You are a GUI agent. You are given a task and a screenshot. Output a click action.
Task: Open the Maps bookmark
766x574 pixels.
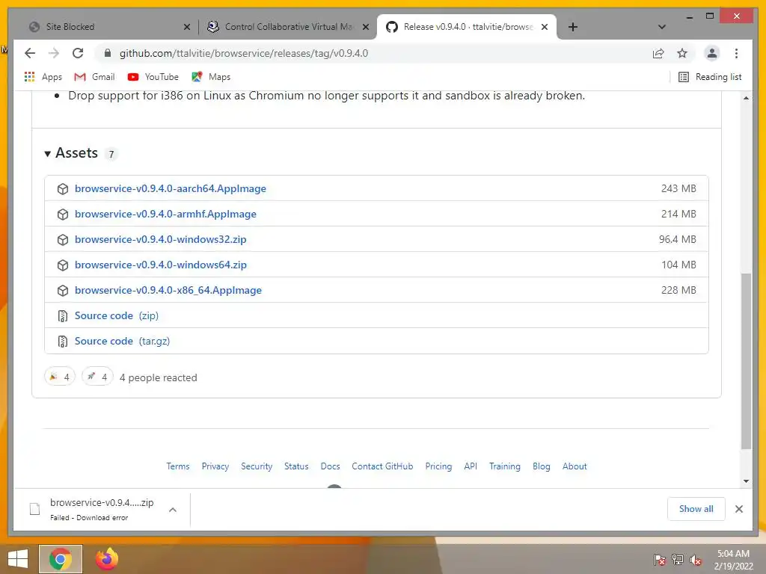(x=210, y=77)
